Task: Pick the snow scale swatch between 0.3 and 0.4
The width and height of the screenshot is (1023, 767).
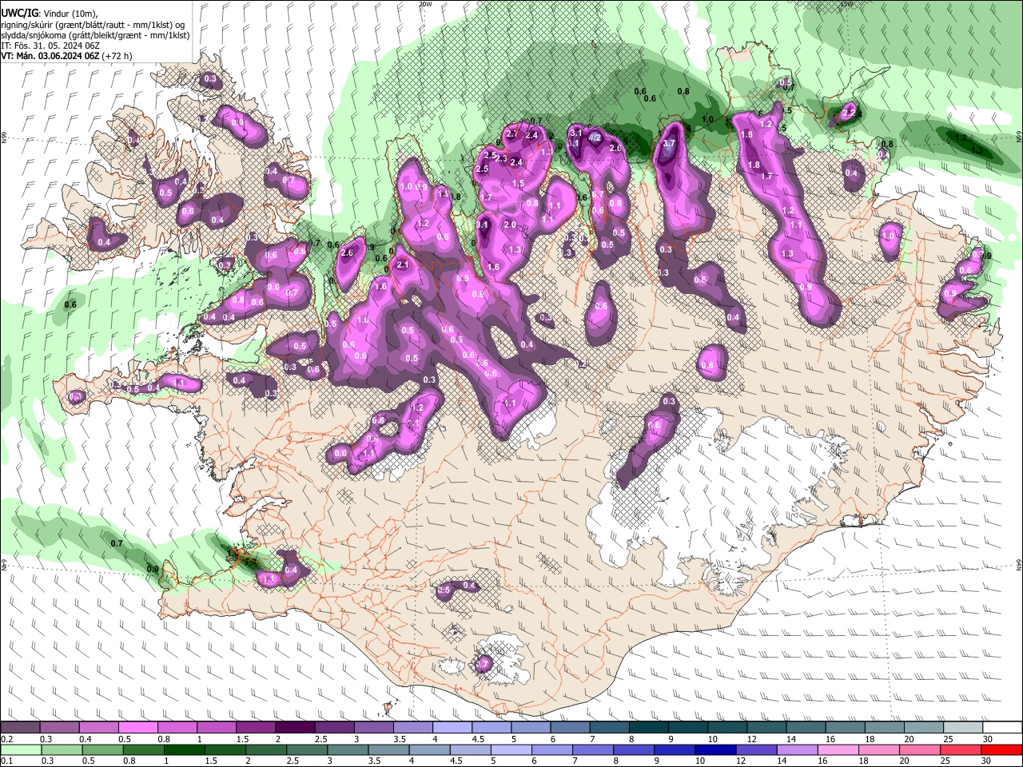Action: pyautogui.click(x=59, y=728)
